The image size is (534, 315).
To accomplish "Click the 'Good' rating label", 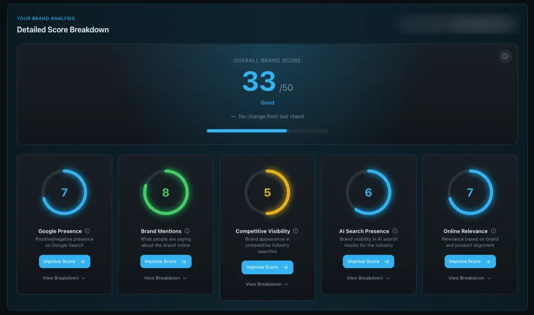I will pyautogui.click(x=267, y=102).
